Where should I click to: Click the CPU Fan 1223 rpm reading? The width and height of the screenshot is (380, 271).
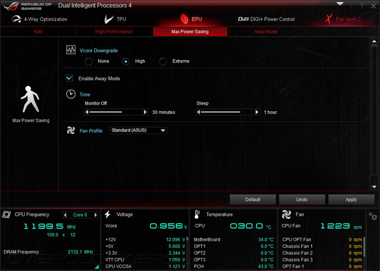[341, 226]
